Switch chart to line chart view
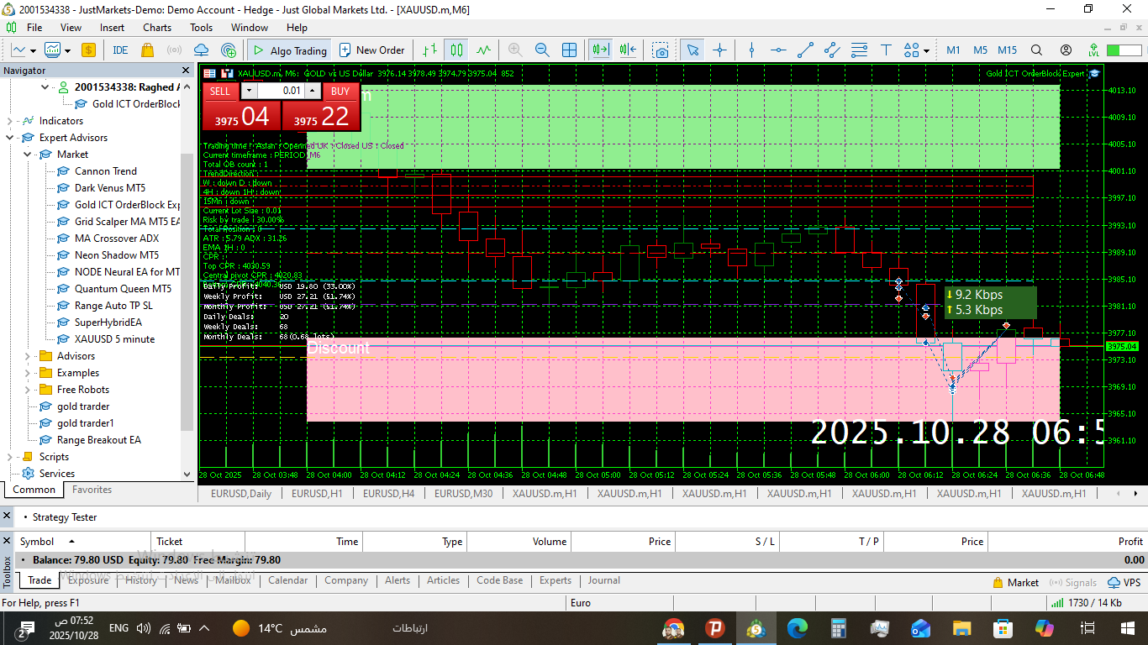Viewport: 1148px width, 645px height. coord(483,50)
